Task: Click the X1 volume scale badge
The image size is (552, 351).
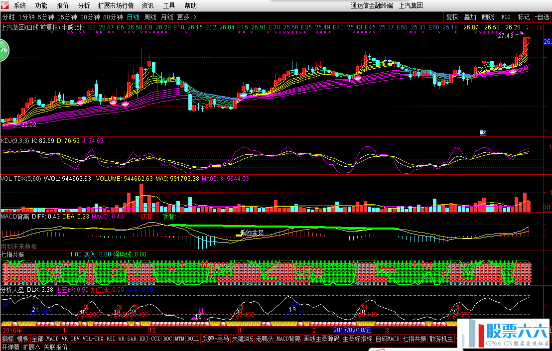Action: coord(548,208)
